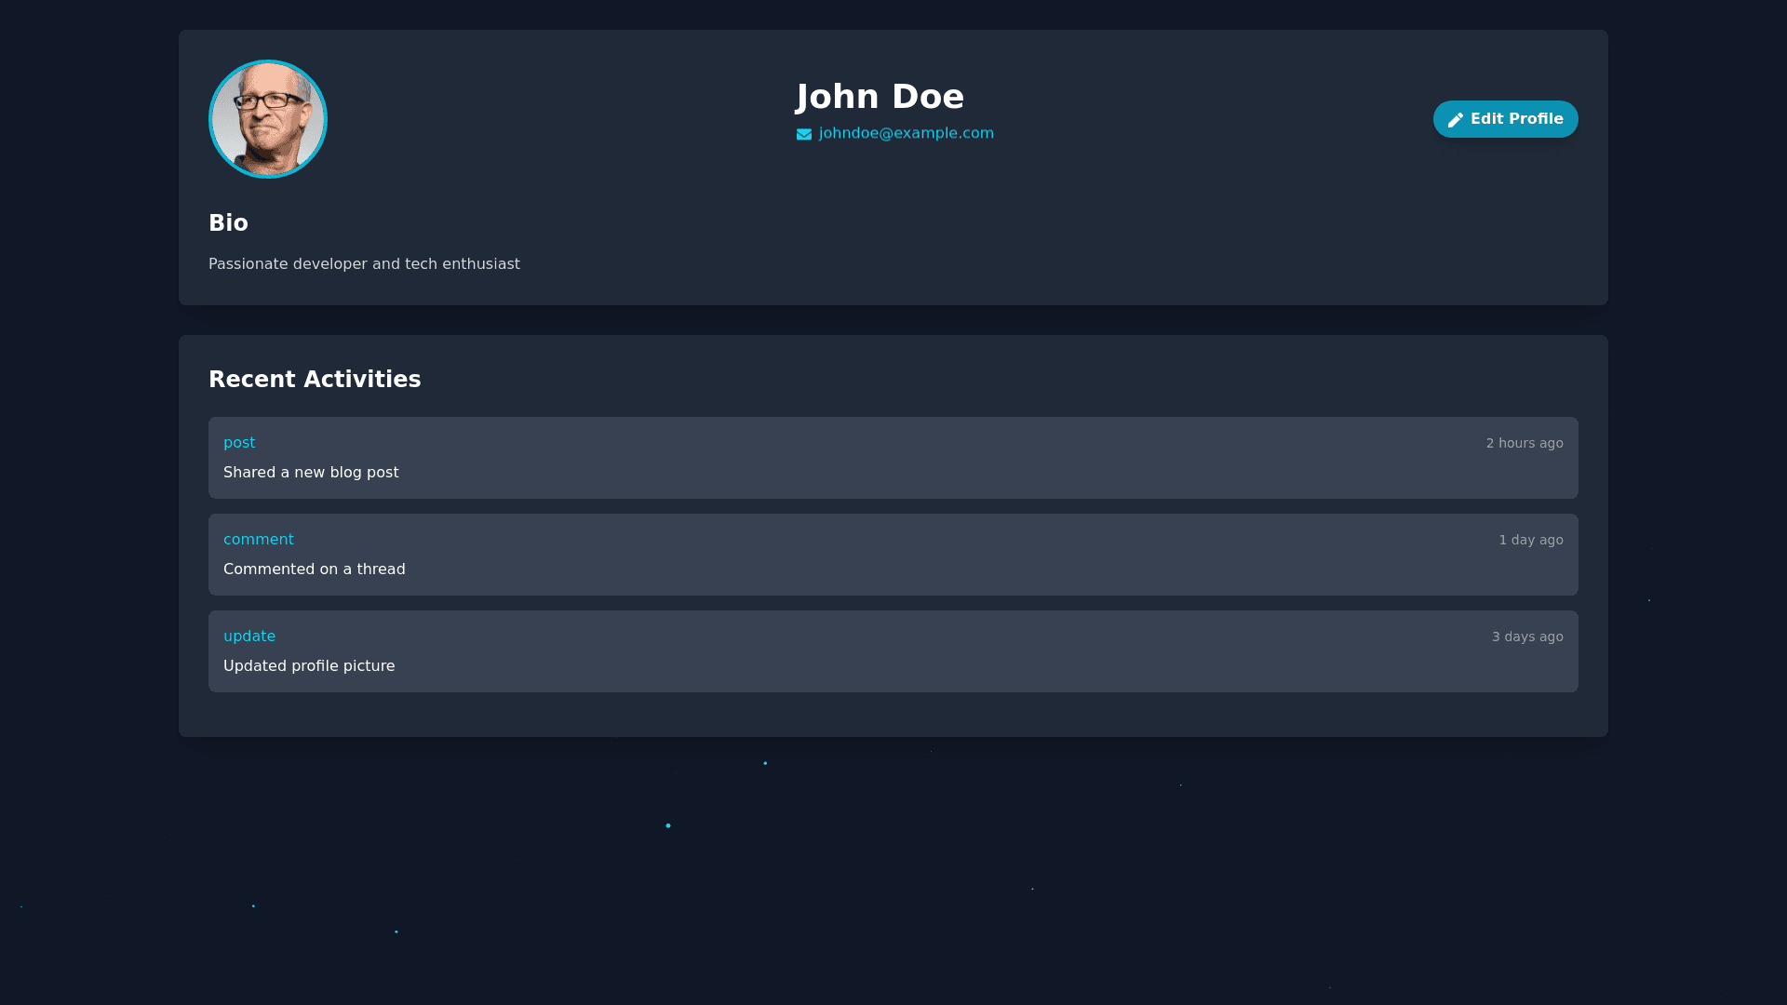Screen dimensions: 1787x1005
Task: Click the '2 hours ago' timestamp
Action: (1524, 444)
